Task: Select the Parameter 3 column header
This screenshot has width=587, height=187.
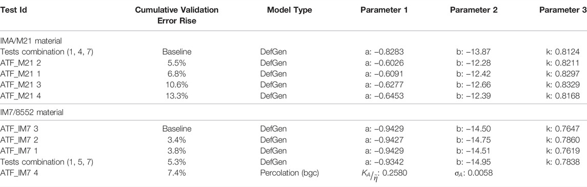Action: [563, 10]
